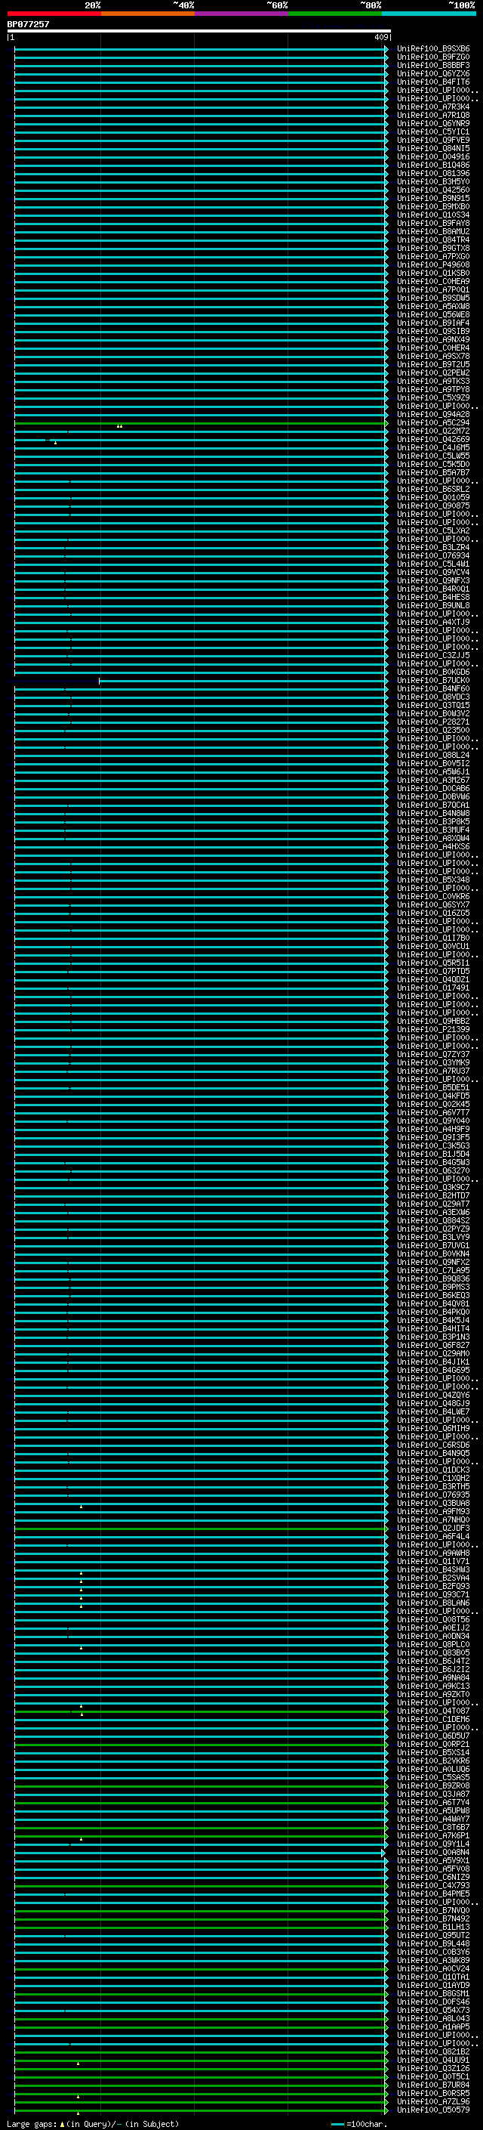Select the 20% red color legend bar
483x2130 pixels.
coord(54,14)
